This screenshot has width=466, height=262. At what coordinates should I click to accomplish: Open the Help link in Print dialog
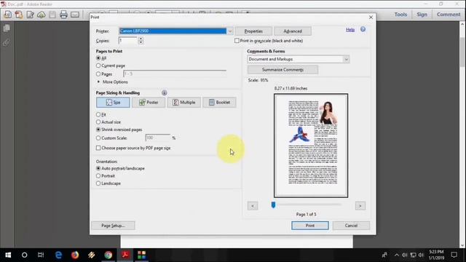click(350, 30)
